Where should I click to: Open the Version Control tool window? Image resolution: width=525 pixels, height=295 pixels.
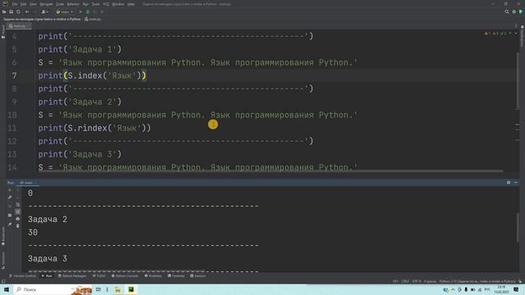22,276
